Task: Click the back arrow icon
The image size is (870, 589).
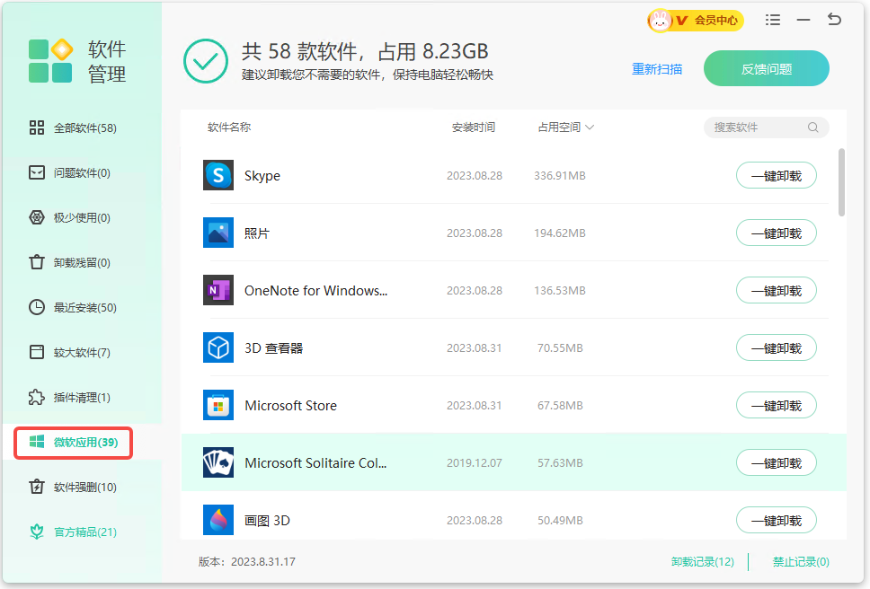Action: coord(834,20)
